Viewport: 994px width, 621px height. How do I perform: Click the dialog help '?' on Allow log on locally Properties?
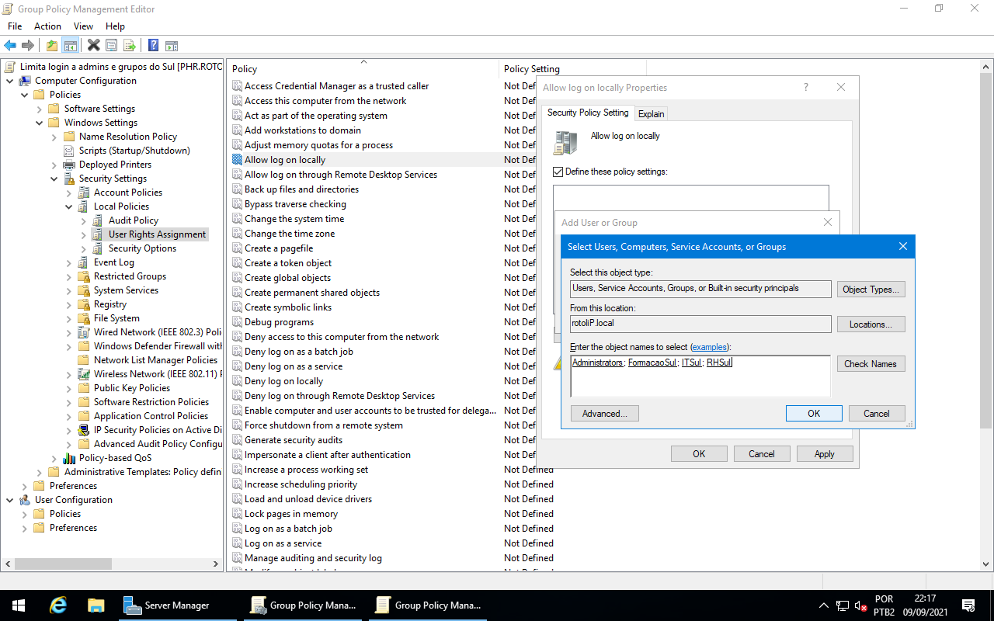(805, 87)
